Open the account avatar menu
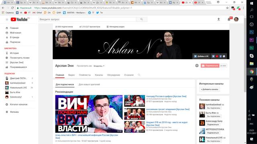 pos(236,19)
